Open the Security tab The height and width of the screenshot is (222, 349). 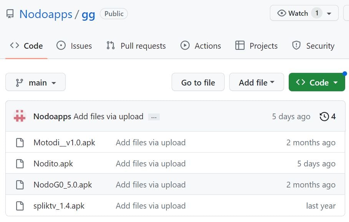313,46
